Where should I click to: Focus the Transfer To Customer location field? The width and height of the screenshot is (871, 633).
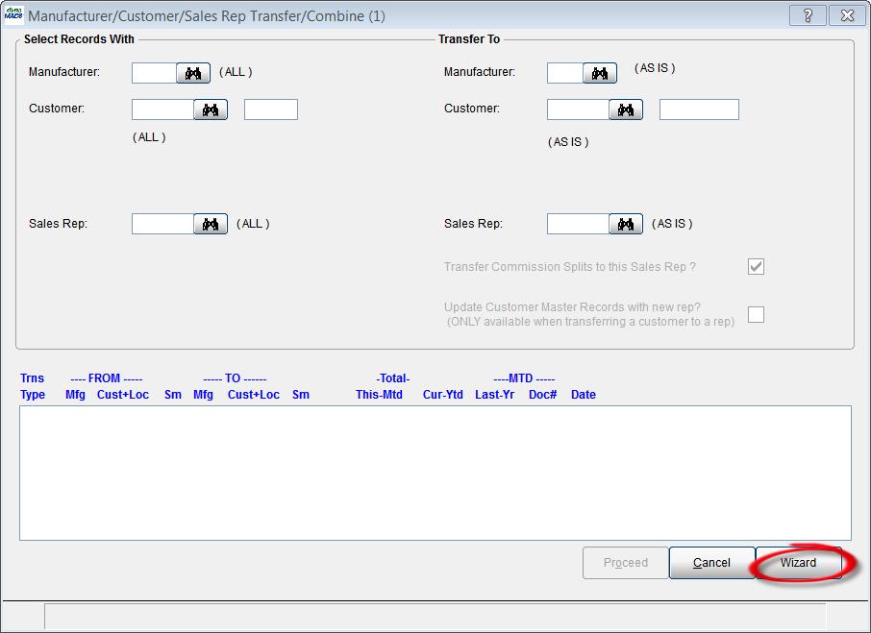pos(699,110)
